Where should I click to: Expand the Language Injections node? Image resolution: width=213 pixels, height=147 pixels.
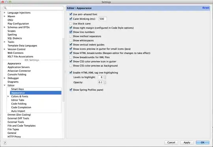[x=4, y=13]
